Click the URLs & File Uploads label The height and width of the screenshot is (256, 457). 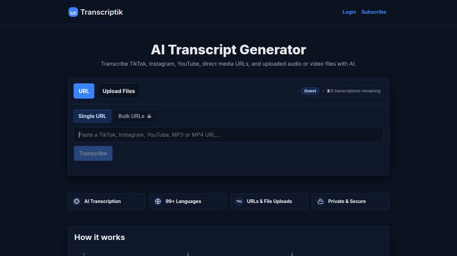coord(269,201)
